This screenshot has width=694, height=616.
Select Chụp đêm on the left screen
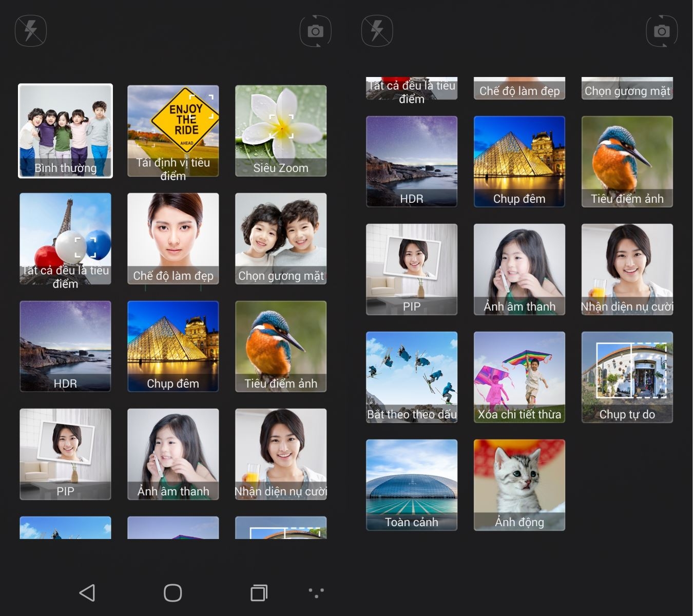click(x=173, y=346)
